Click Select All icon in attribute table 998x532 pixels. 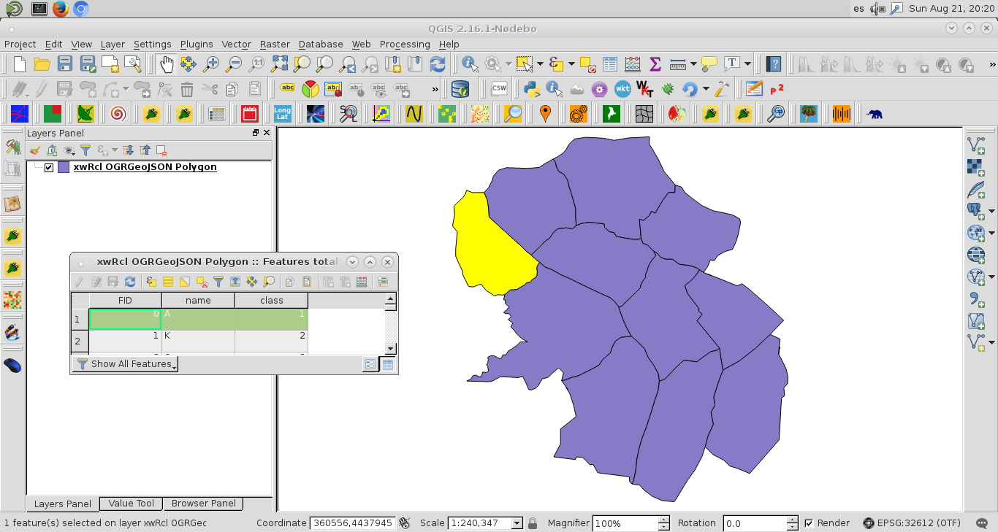click(x=168, y=282)
